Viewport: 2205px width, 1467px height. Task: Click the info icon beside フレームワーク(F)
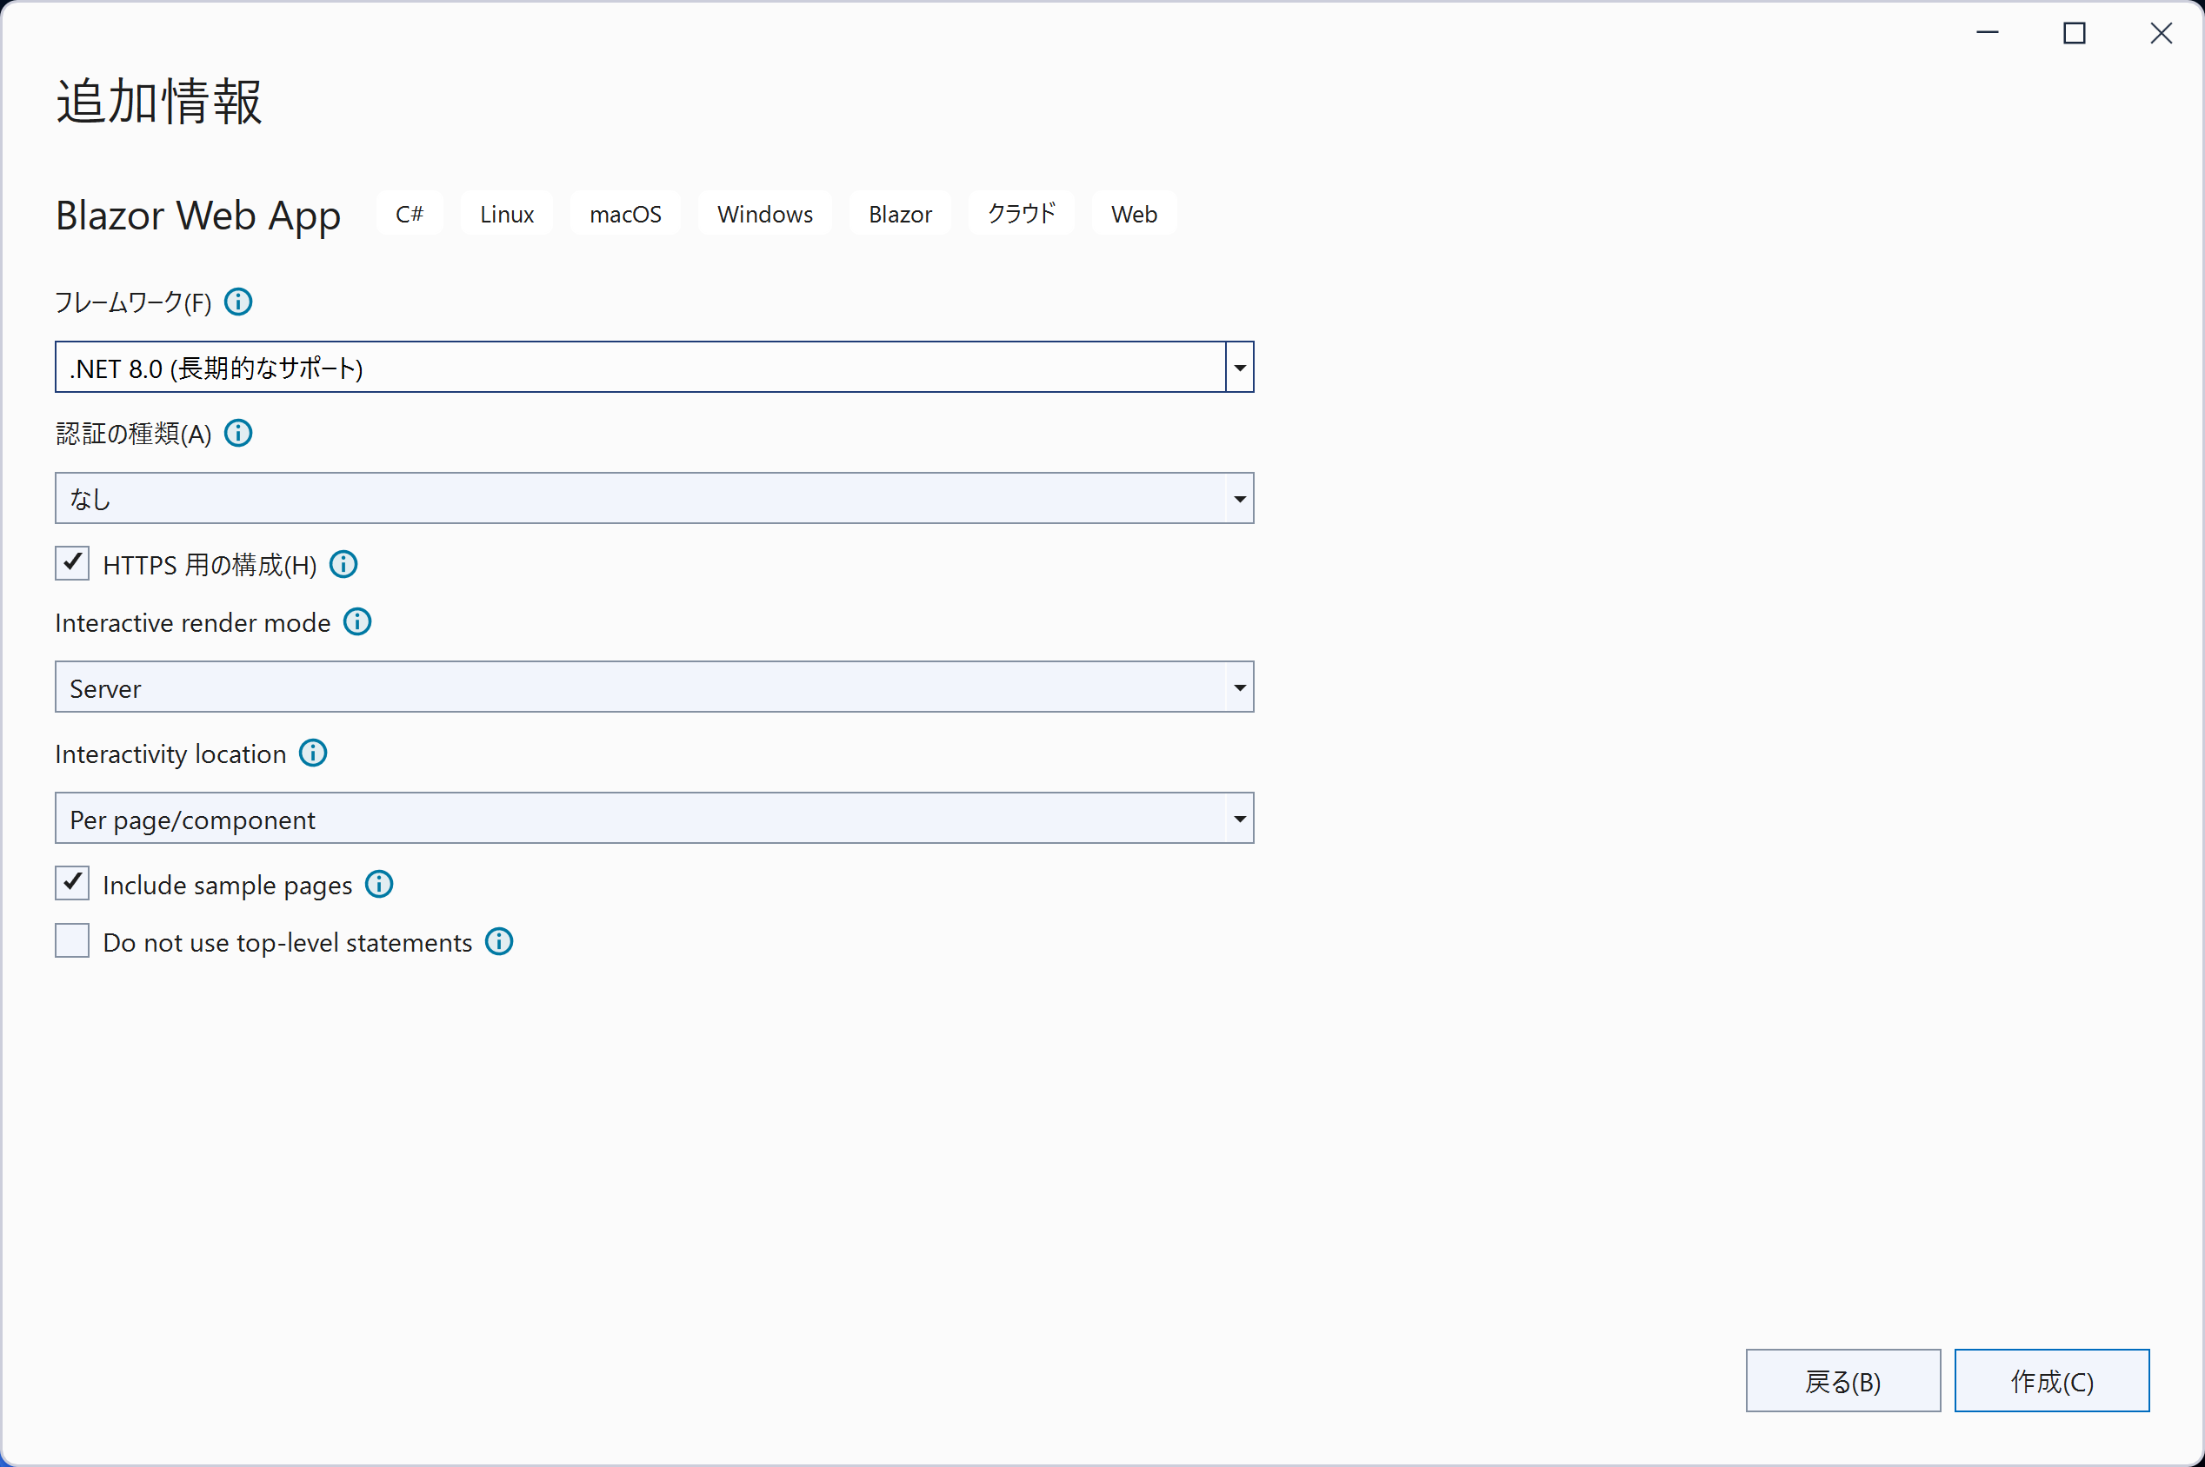pos(238,302)
